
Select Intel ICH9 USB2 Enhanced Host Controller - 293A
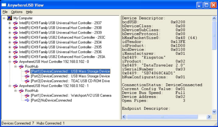(x=62, y=57)
